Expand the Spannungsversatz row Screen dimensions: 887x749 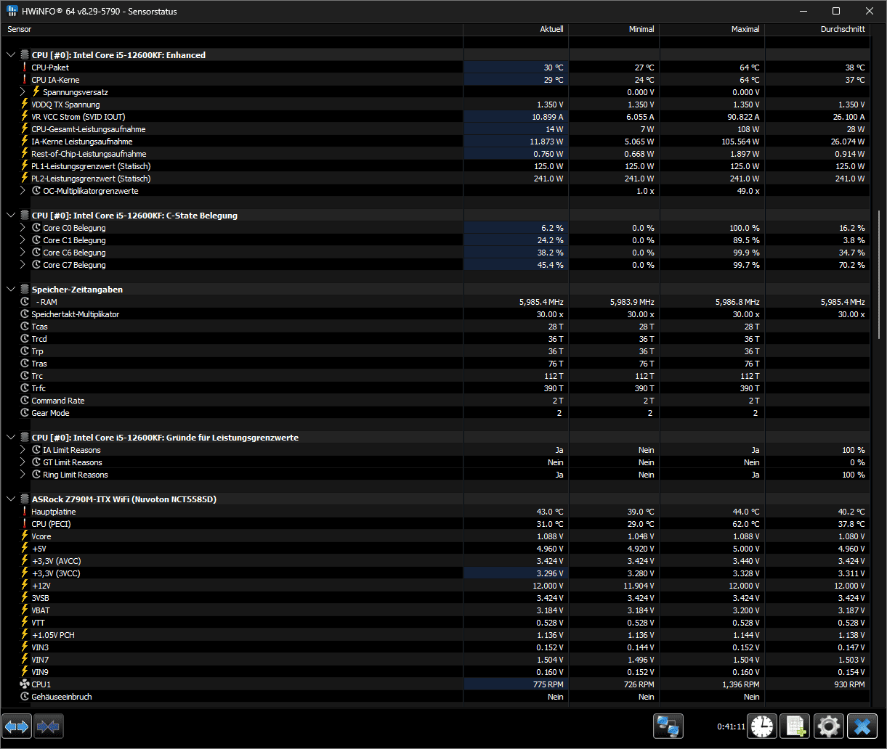(23, 92)
